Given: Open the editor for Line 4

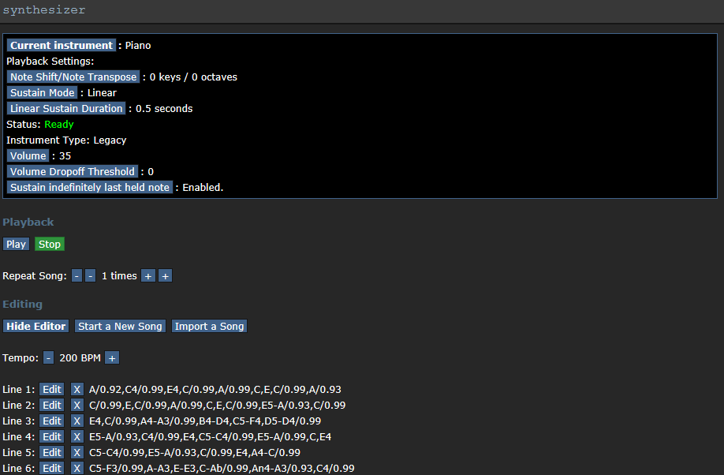Looking at the screenshot, I should coord(52,436).
